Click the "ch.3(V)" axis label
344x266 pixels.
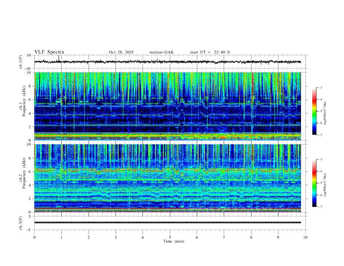21,223
